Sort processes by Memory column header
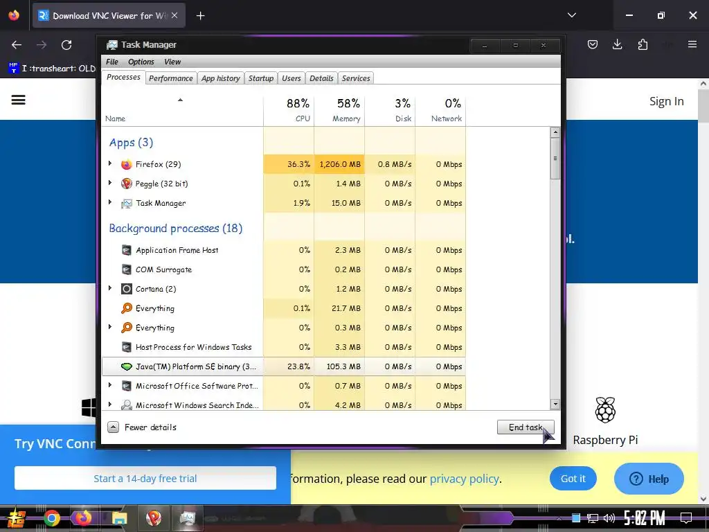This screenshot has height=532, width=709. [x=339, y=110]
